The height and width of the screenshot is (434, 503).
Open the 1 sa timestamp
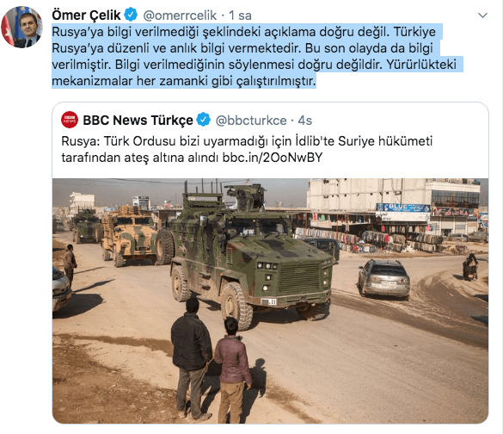240,15
